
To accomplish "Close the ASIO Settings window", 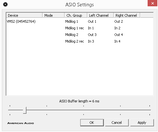I will coord(152,3).
